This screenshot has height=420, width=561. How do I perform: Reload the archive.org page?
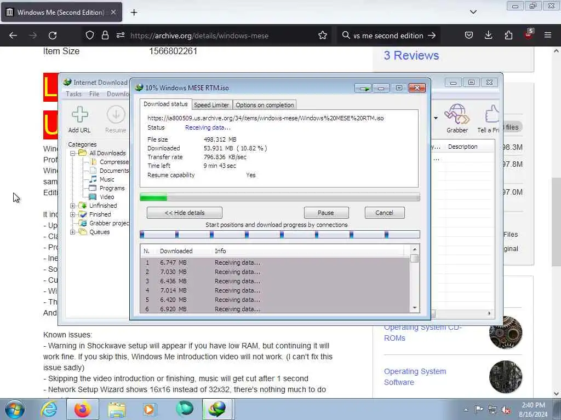point(53,36)
